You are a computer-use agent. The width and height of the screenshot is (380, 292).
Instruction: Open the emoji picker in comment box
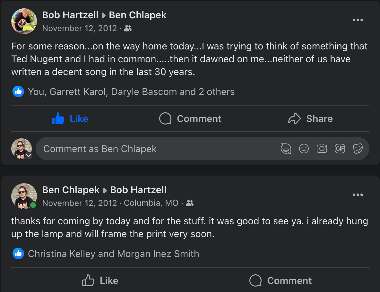pyautogui.click(x=304, y=149)
